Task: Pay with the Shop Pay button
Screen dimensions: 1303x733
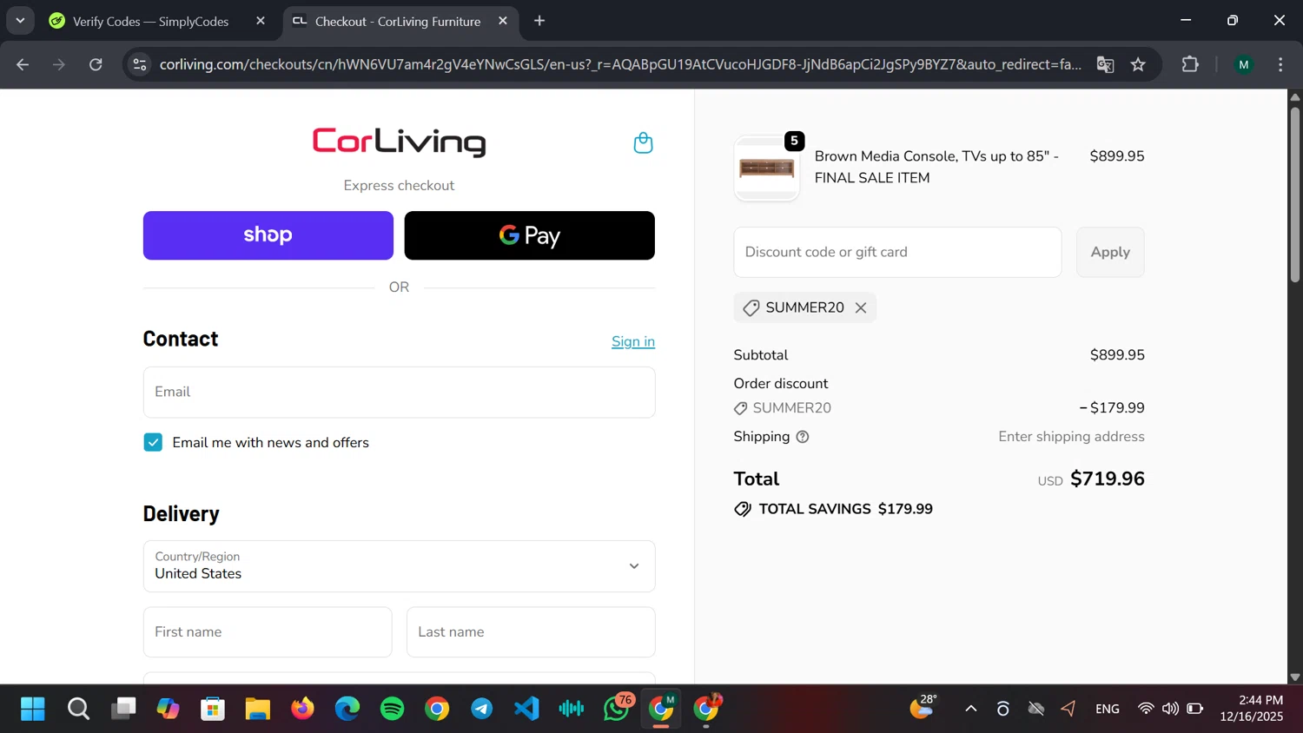Action: click(x=268, y=235)
